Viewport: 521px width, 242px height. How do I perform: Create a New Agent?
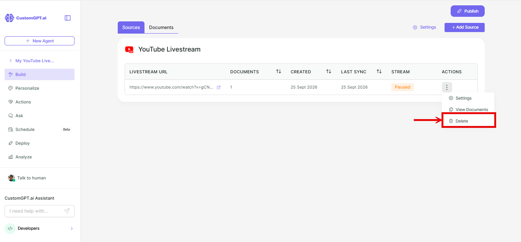click(x=39, y=41)
